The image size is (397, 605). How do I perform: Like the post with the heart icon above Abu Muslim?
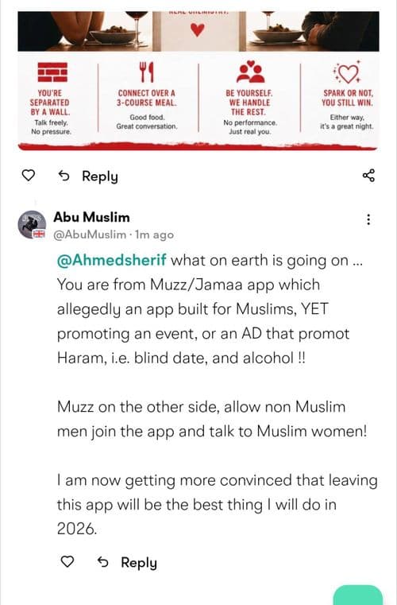28,176
